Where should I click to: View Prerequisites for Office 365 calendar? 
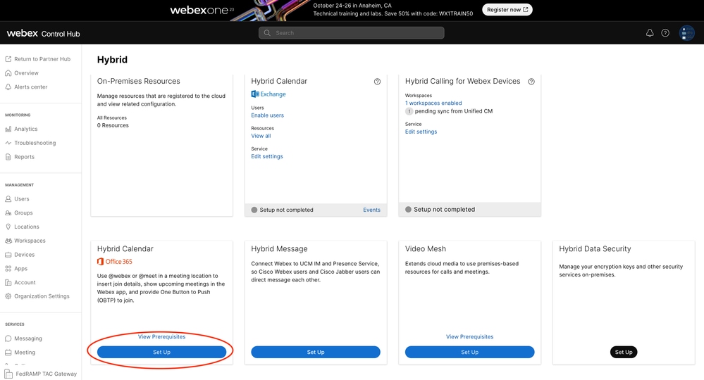coord(161,336)
